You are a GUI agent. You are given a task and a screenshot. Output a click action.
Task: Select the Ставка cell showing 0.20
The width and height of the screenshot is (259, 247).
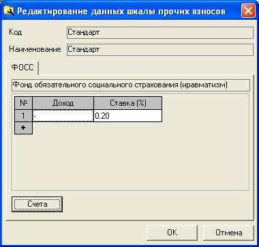(x=127, y=116)
